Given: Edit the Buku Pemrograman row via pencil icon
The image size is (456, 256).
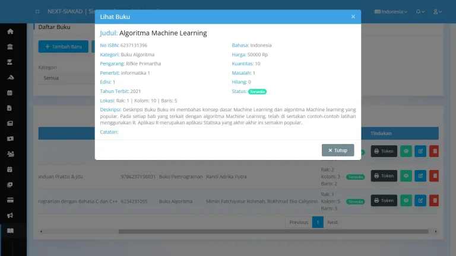Looking at the screenshot, I should pyautogui.click(x=420, y=176).
